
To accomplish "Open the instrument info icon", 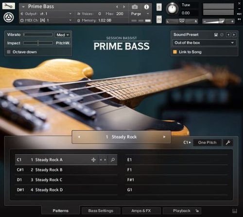I will pyautogui.click(x=146, y=7).
